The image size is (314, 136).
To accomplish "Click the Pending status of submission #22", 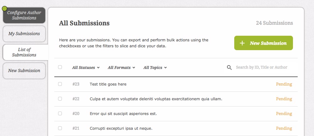I will (x=284, y=99).
